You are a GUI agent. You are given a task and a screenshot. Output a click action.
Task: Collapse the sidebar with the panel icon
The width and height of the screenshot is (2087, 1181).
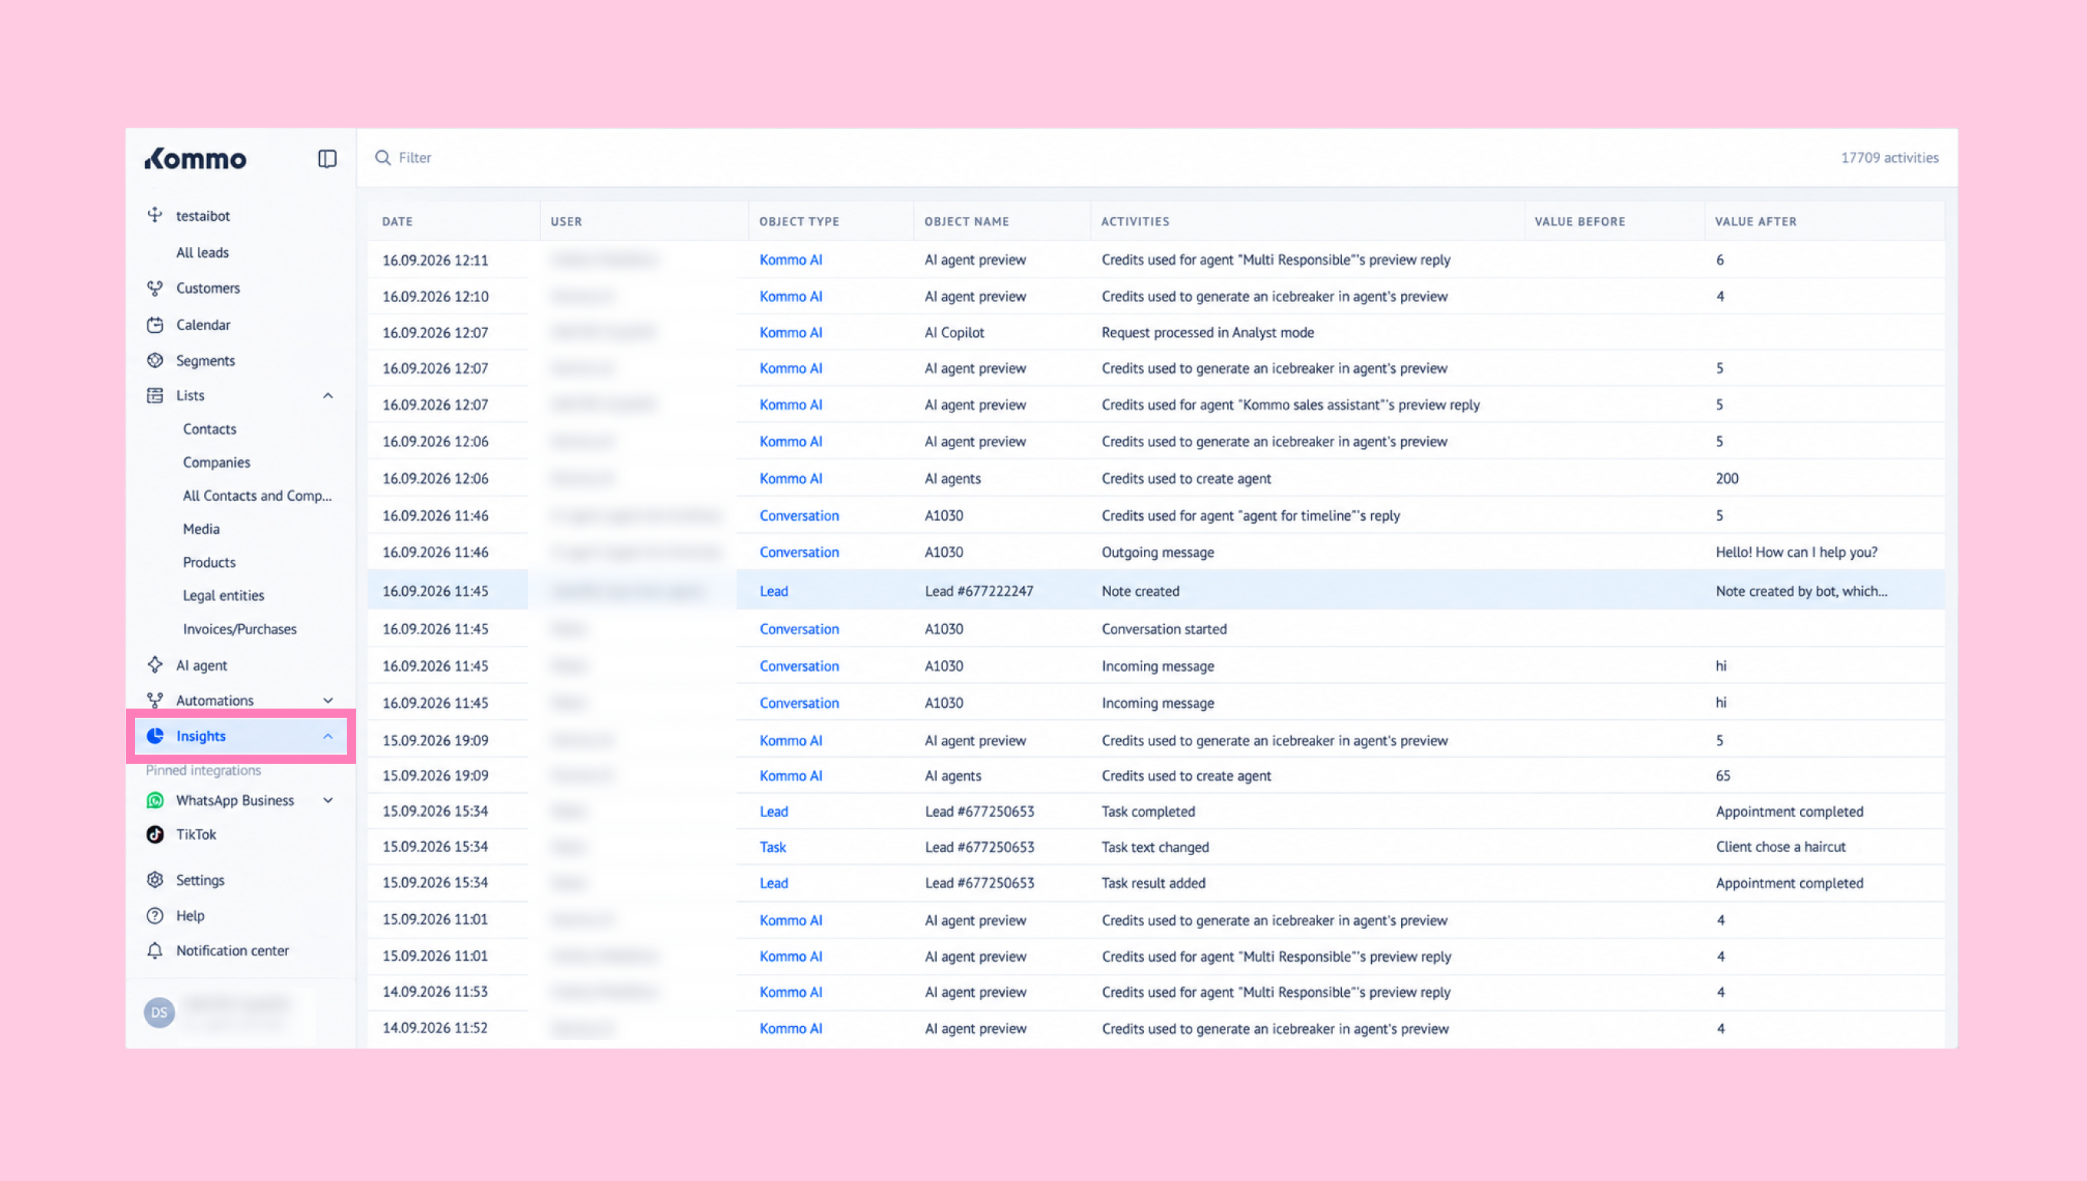pos(327,158)
